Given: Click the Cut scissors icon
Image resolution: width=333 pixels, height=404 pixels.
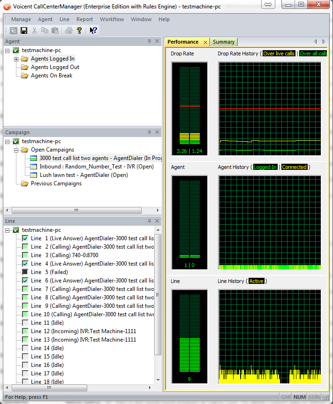Looking at the screenshot, I should tap(34, 30).
